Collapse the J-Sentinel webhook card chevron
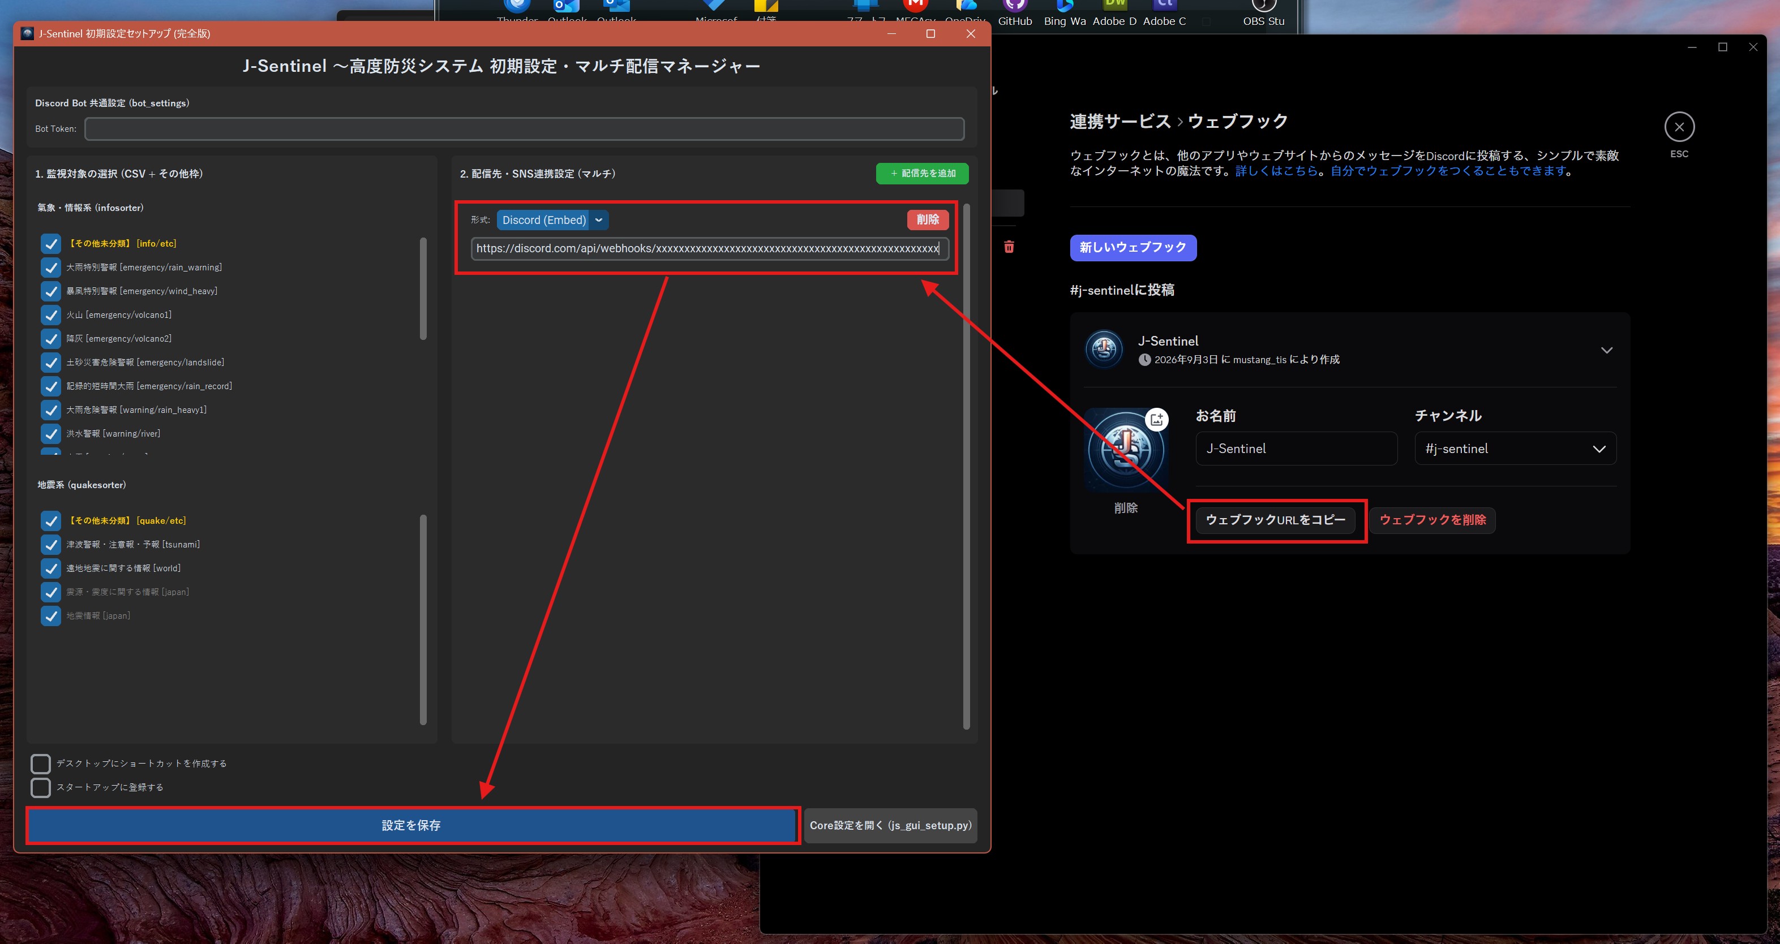The image size is (1780, 944). [1607, 350]
